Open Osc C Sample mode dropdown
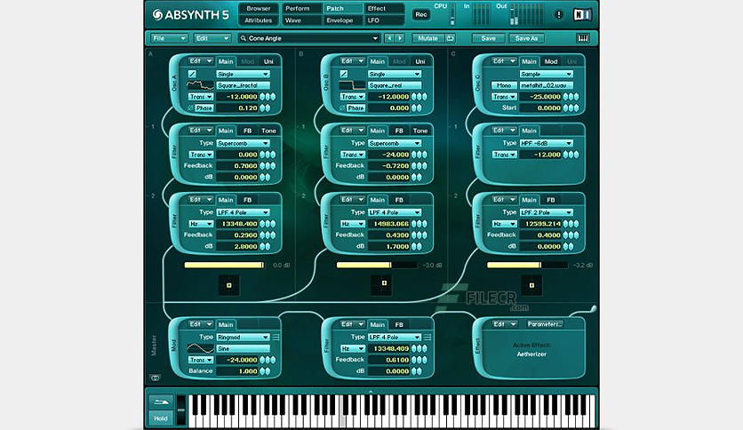 [x=547, y=75]
